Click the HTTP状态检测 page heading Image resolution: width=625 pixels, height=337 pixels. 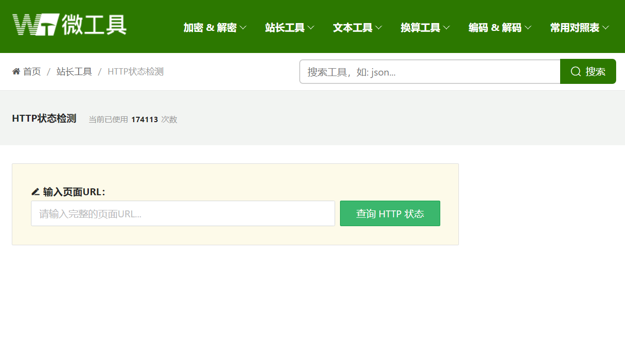pos(44,118)
